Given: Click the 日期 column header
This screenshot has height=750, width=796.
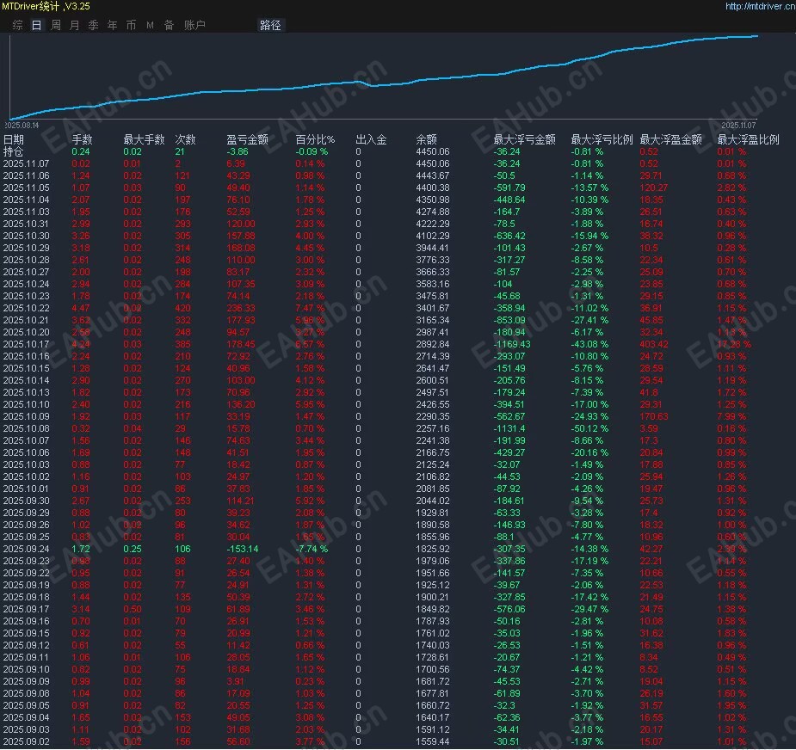Looking at the screenshot, I should (14, 139).
